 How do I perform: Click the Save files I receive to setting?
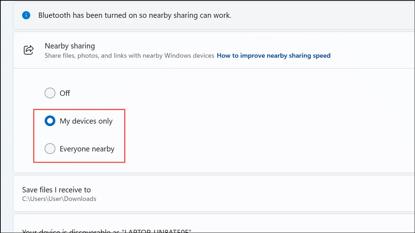click(x=214, y=193)
